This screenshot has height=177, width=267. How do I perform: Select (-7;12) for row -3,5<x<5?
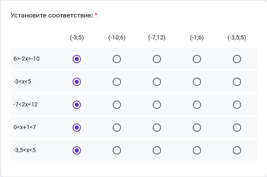coord(157,150)
